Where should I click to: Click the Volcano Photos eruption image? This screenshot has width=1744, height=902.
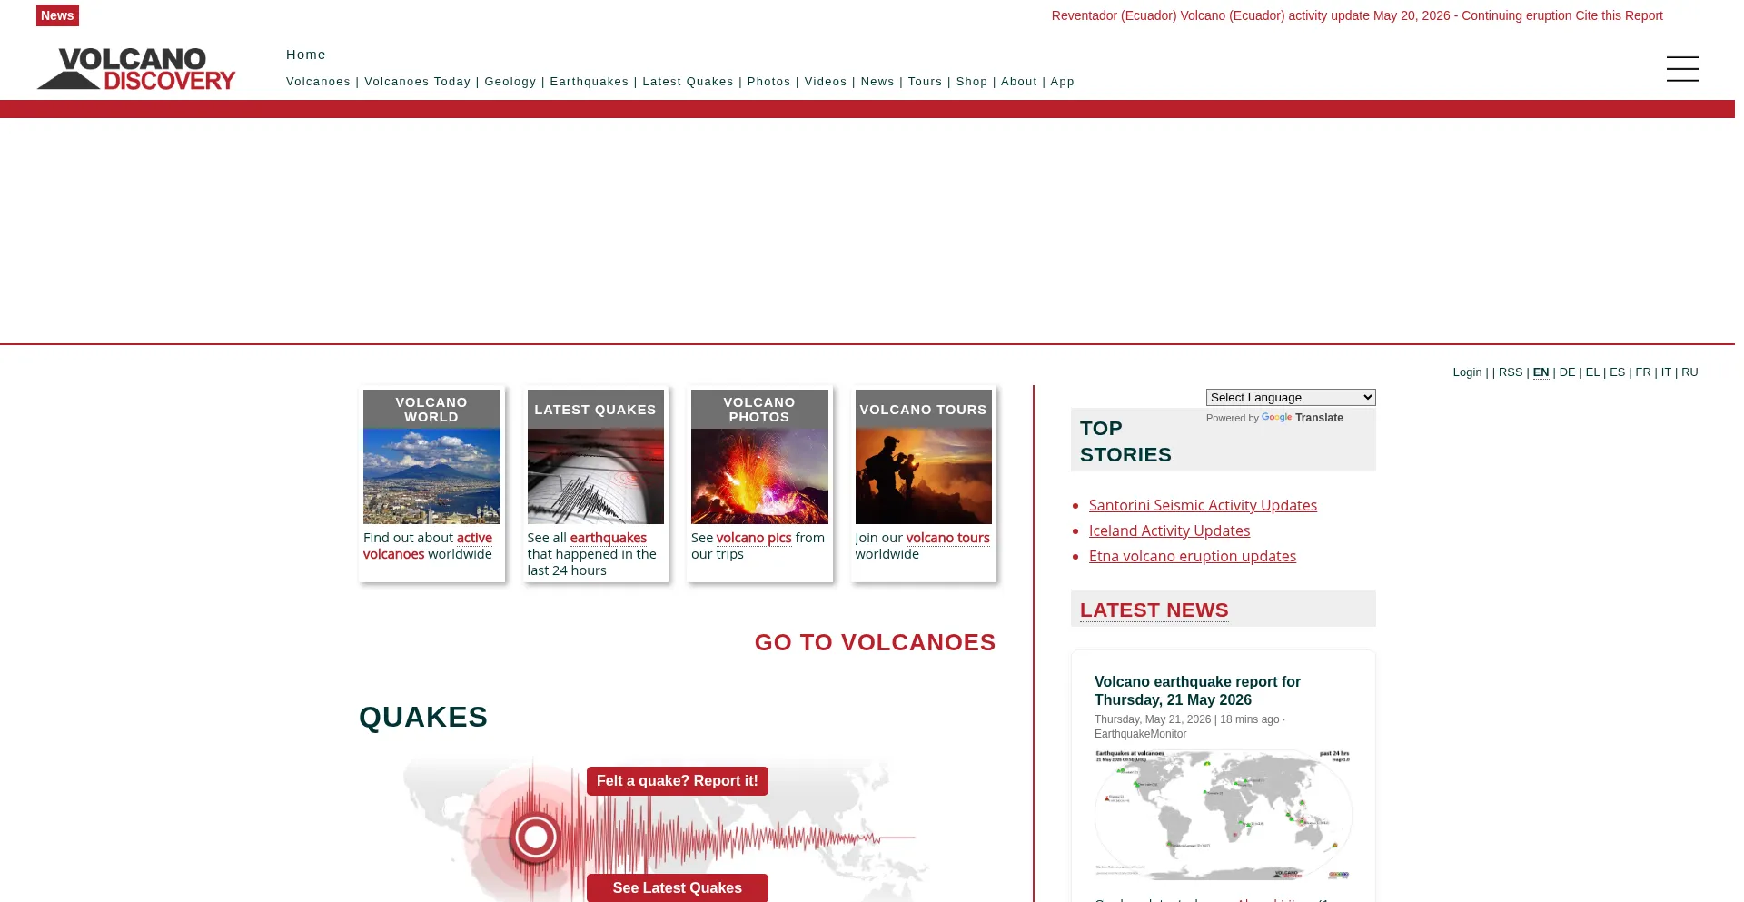(x=759, y=476)
